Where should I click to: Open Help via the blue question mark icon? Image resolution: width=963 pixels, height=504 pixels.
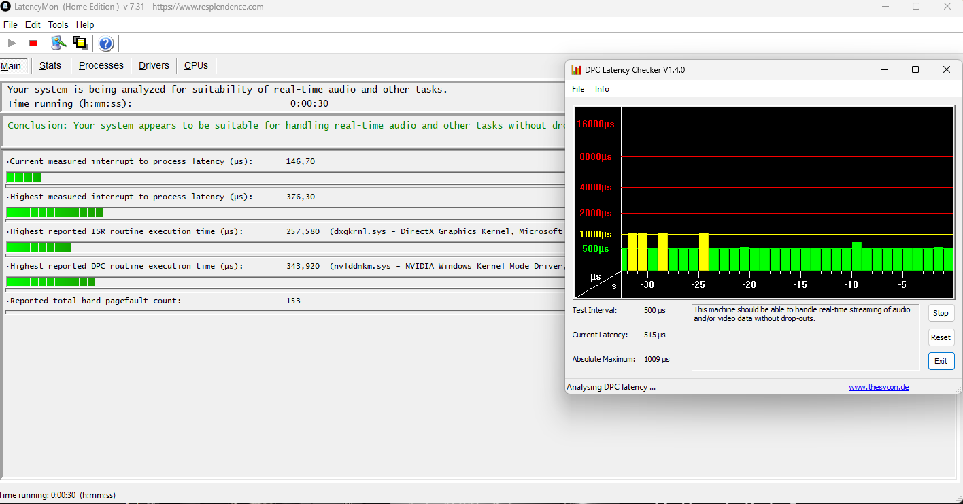coord(106,44)
